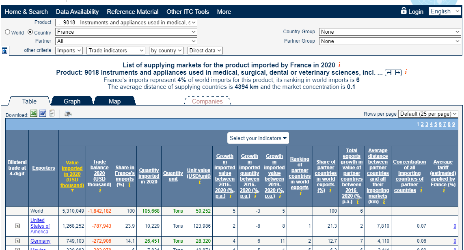Show info for Total exports growth column
The width and height of the screenshot is (464, 250).
click(x=358, y=202)
